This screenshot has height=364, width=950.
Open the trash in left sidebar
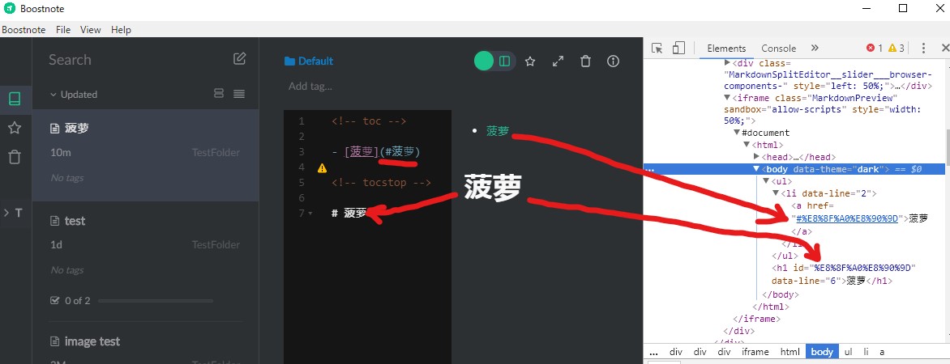click(15, 157)
